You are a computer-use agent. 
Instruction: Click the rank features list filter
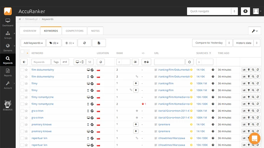pyautogui.click(x=135, y=62)
